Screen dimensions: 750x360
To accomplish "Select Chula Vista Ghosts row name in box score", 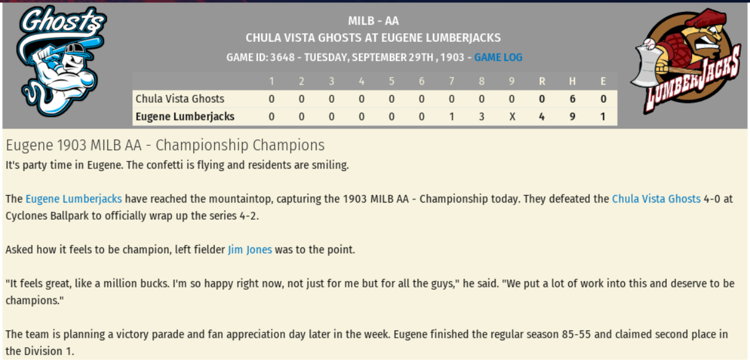I will [x=180, y=98].
